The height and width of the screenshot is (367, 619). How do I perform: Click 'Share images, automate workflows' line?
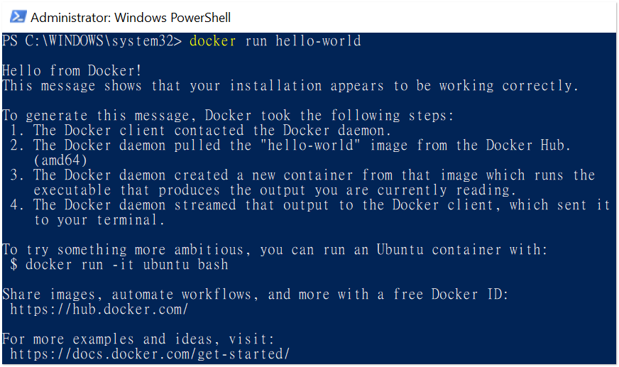[x=256, y=295]
